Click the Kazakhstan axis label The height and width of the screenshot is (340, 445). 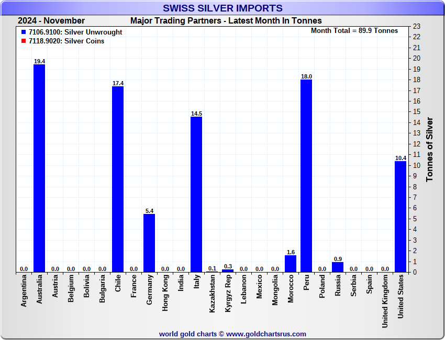click(212, 294)
